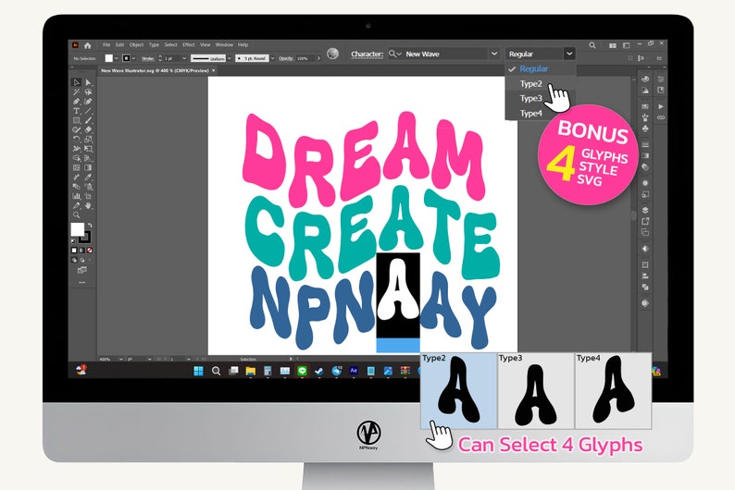Image resolution: width=735 pixels, height=490 pixels.
Task: Click white fill swatch in control bar
Action: (108, 58)
